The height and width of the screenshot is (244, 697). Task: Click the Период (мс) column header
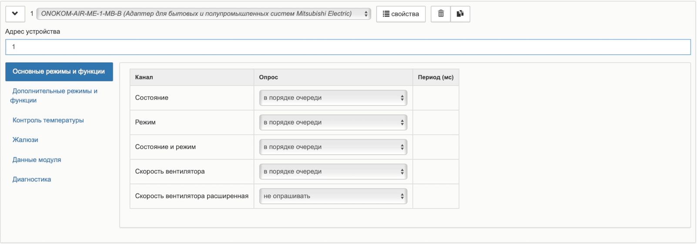436,77
